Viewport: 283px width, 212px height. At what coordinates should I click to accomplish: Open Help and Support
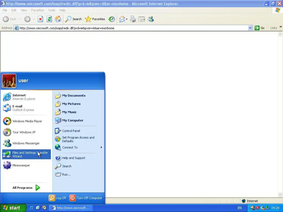(x=79, y=158)
